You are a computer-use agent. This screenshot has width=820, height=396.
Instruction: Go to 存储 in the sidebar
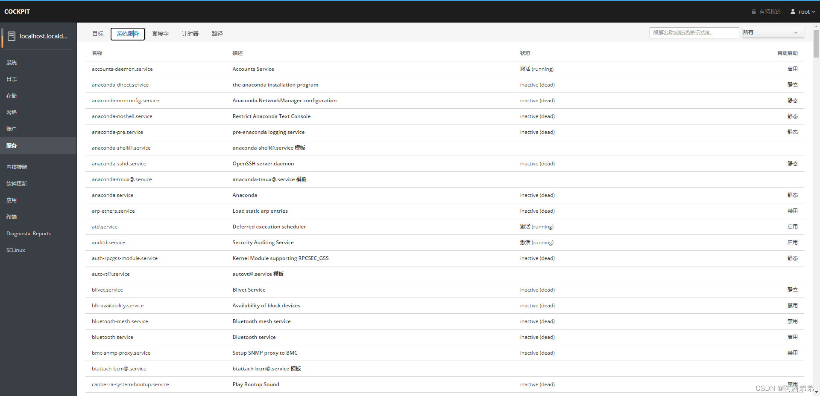(38, 96)
